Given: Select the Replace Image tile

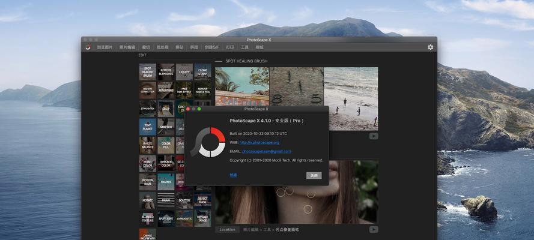Looking at the screenshot, I should 202,218.
